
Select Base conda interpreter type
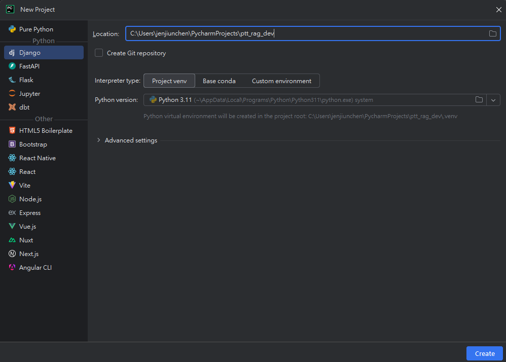click(219, 81)
